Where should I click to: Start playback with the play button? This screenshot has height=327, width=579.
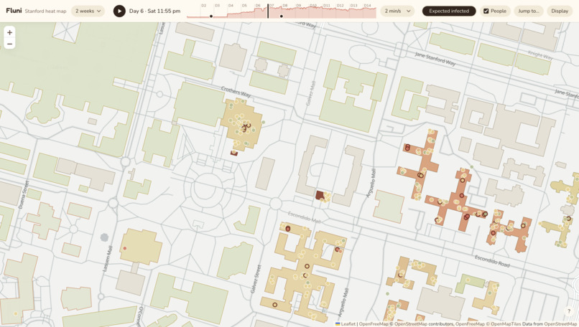119,11
